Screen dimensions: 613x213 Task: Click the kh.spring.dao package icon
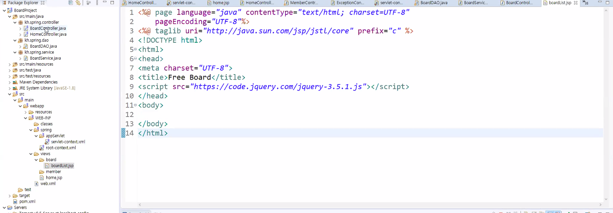click(20, 40)
